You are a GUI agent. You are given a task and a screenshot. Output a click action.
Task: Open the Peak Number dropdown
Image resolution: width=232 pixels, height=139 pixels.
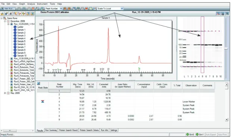(61, 9)
